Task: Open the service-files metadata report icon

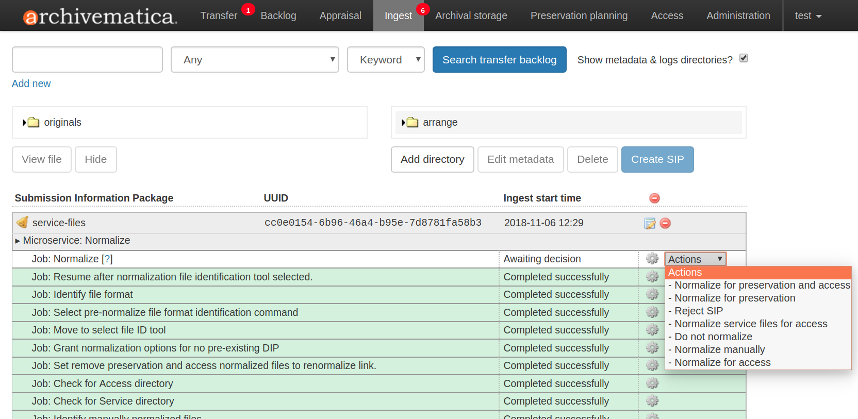Action: (x=650, y=223)
